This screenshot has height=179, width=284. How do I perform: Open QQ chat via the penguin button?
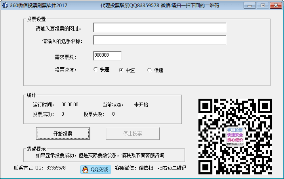tap(95, 169)
